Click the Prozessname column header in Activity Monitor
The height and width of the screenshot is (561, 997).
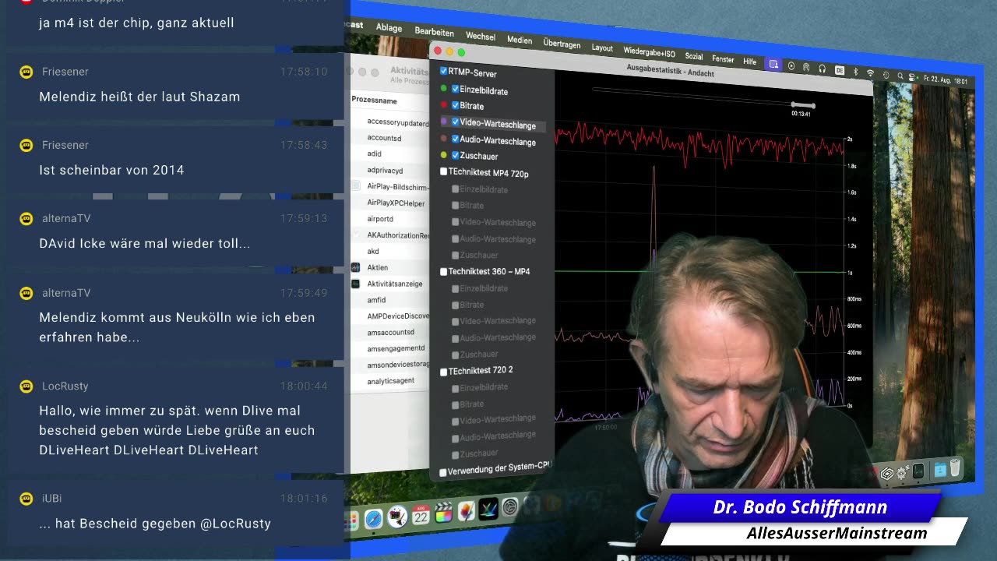click(x=375, y=101)
